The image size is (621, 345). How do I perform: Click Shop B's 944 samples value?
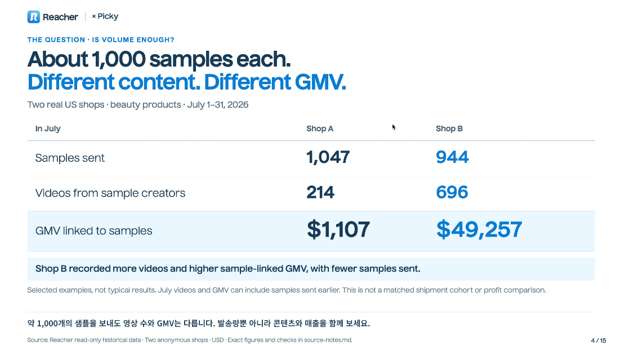pyautogui.click(x=452, y=157)
